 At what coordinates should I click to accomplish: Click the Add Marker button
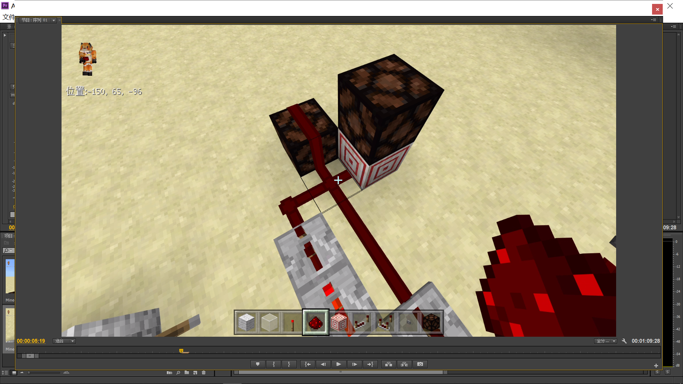[258, 364]
